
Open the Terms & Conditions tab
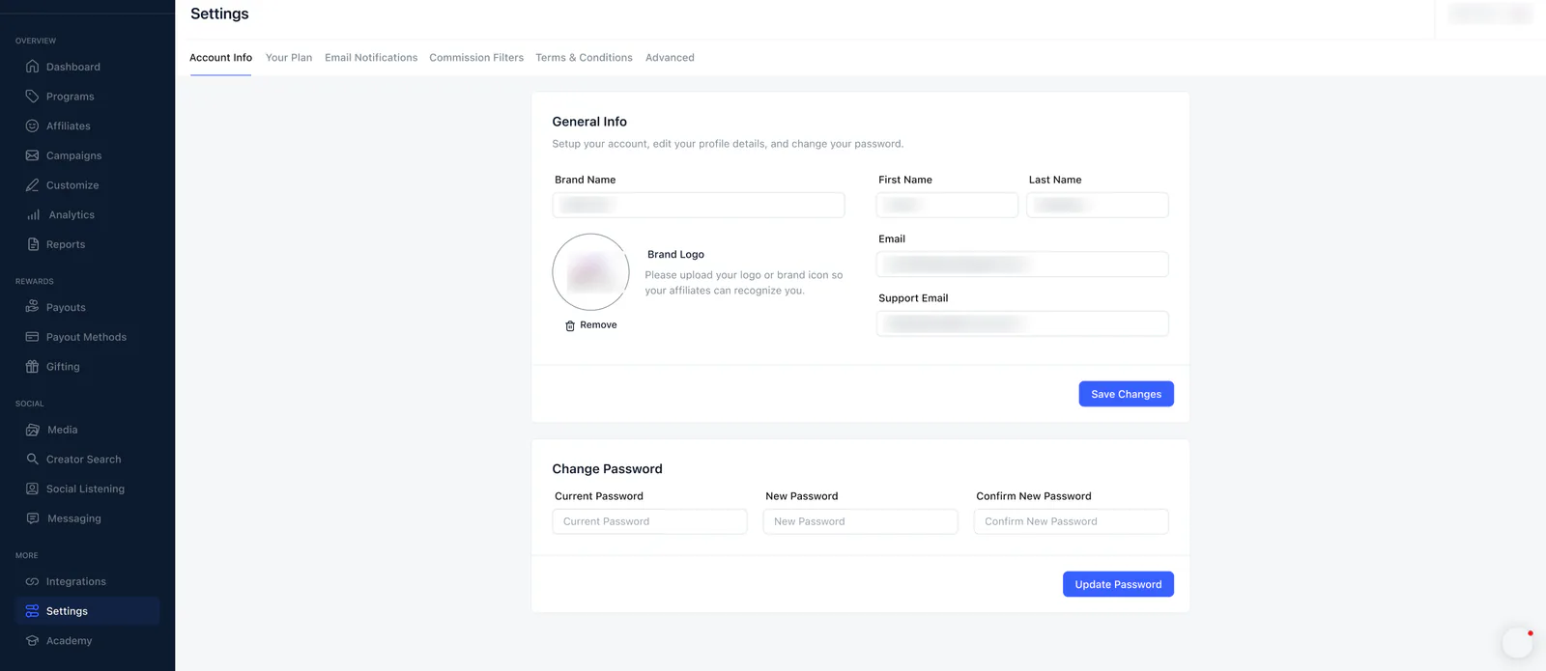[584, 58]
